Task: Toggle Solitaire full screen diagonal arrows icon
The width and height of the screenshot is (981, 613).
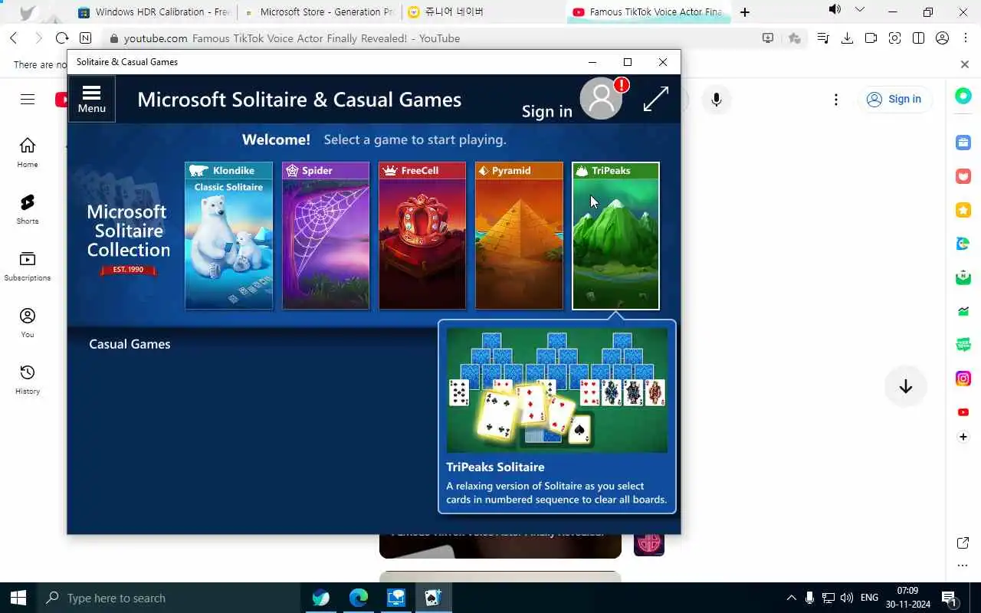Action: [656, 99]
